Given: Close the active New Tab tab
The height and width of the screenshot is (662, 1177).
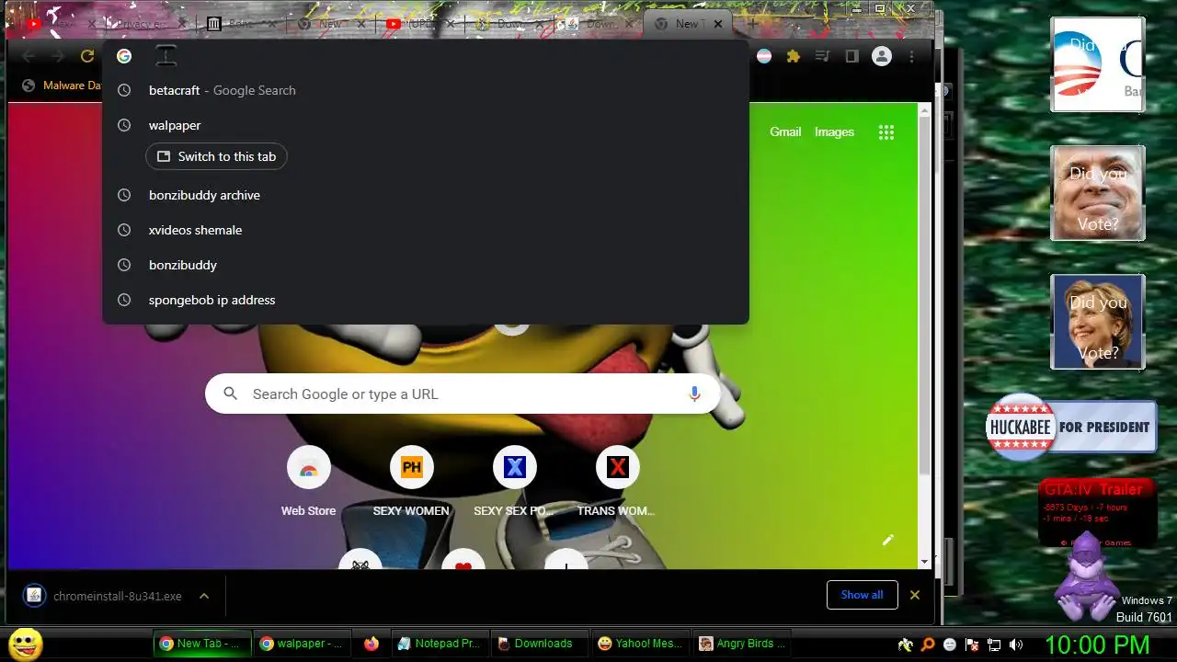Looking at the screenshot, I should [x=718, y=24].
